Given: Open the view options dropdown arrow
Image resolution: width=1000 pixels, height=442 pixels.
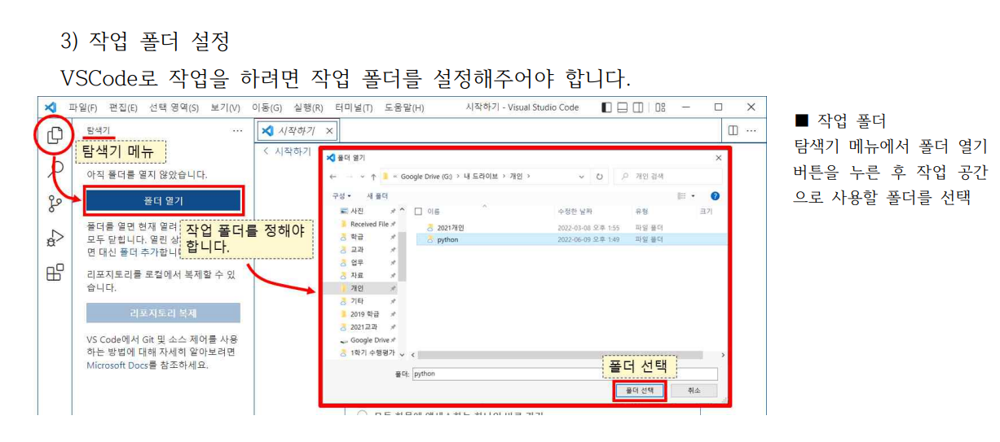Looking at the screenshot, I should (694, 196).
